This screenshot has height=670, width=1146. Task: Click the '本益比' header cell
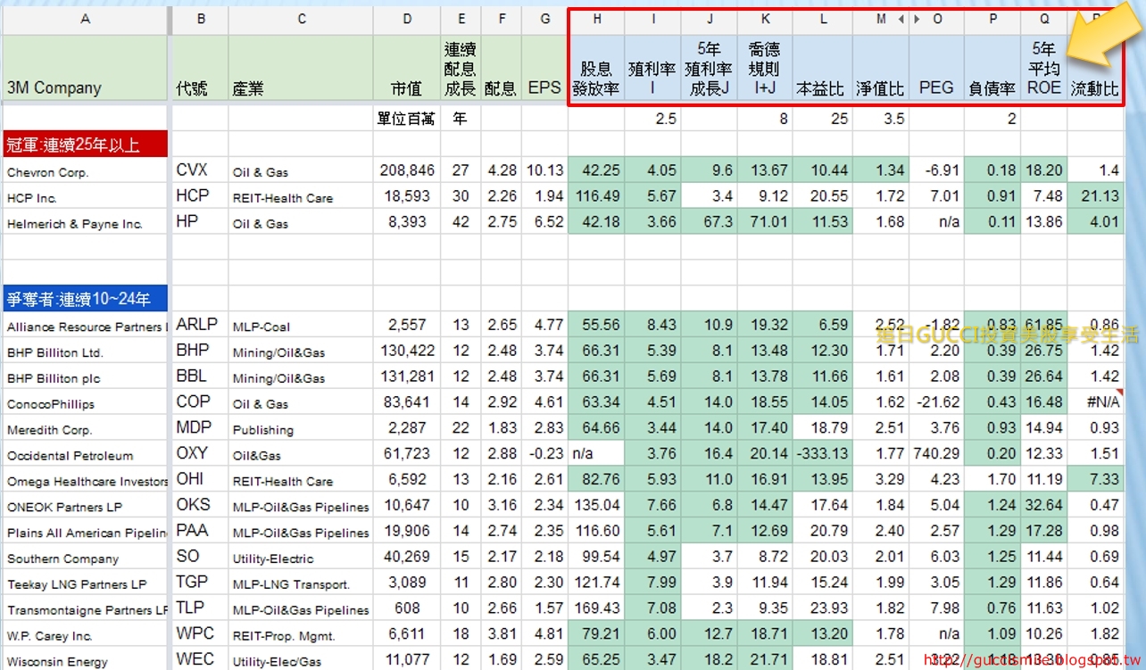pos(823,68)
